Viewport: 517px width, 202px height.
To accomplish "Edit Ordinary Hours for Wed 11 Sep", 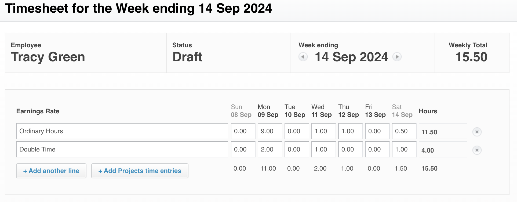I will tap(324, 131).
